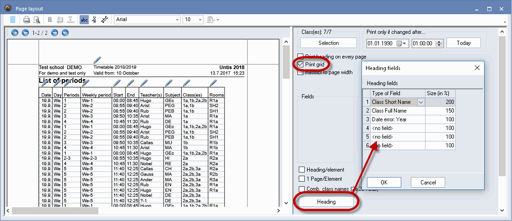This screenshot has height=221, width=512.
Task: Click the Test school DEMO header text
Action: tap(60, 68)
